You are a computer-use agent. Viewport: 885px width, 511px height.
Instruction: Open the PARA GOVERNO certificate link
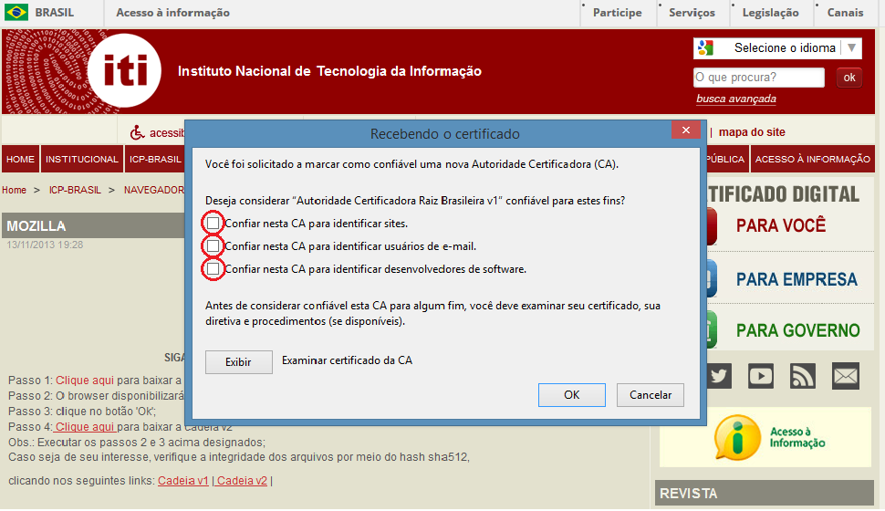pyautogui.click(x=798, y=330)
